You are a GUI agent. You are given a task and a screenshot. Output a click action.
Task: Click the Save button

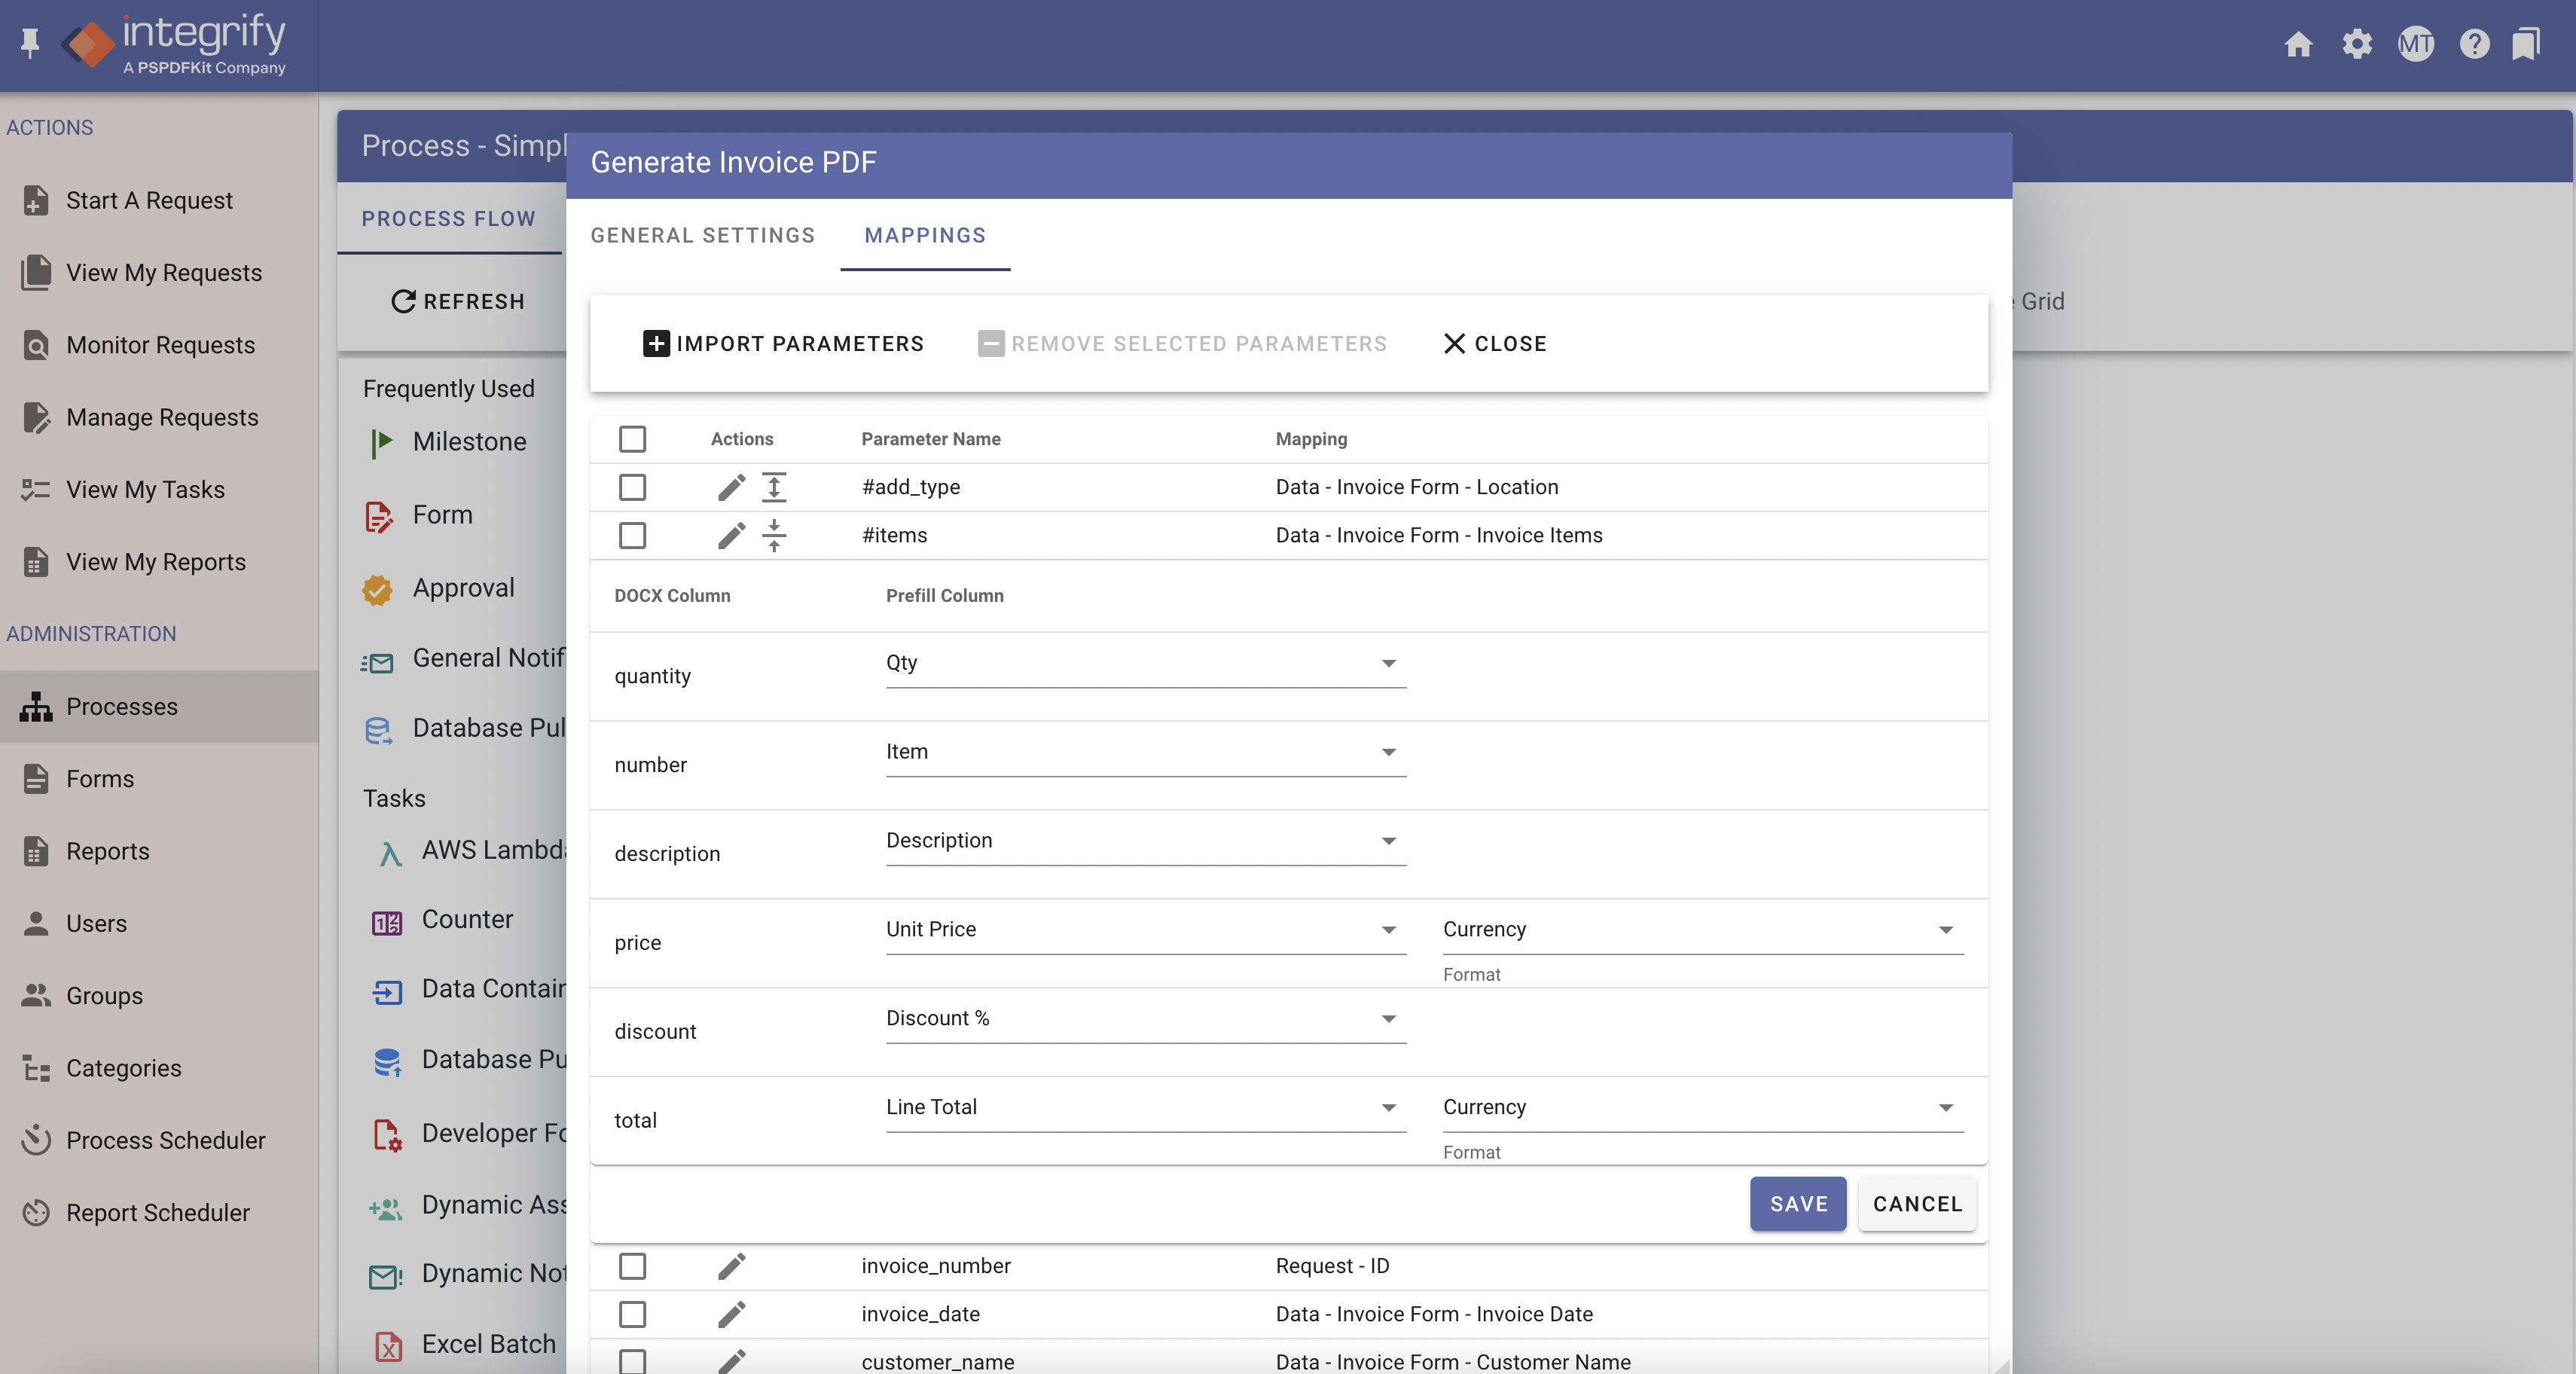(x=1798, y=1204)
